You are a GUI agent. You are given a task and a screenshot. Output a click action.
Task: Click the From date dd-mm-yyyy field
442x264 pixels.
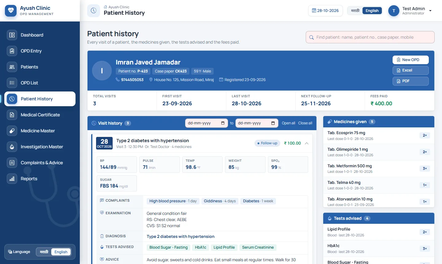pyautogui.click(x=207, y=123)
